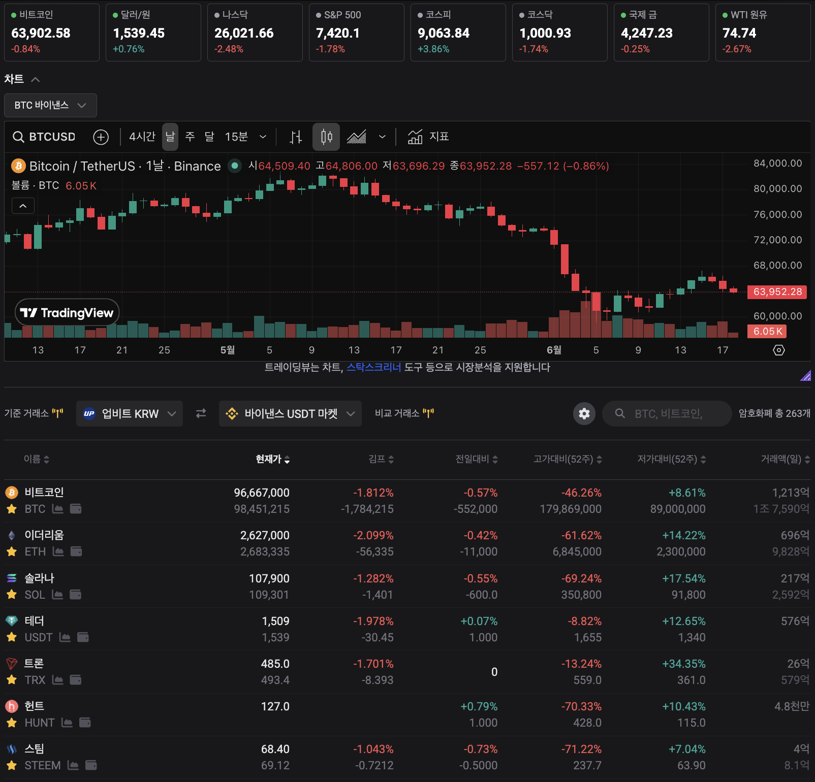Collapse the 차트 section

pyautogui.click(x=36, y=79)
